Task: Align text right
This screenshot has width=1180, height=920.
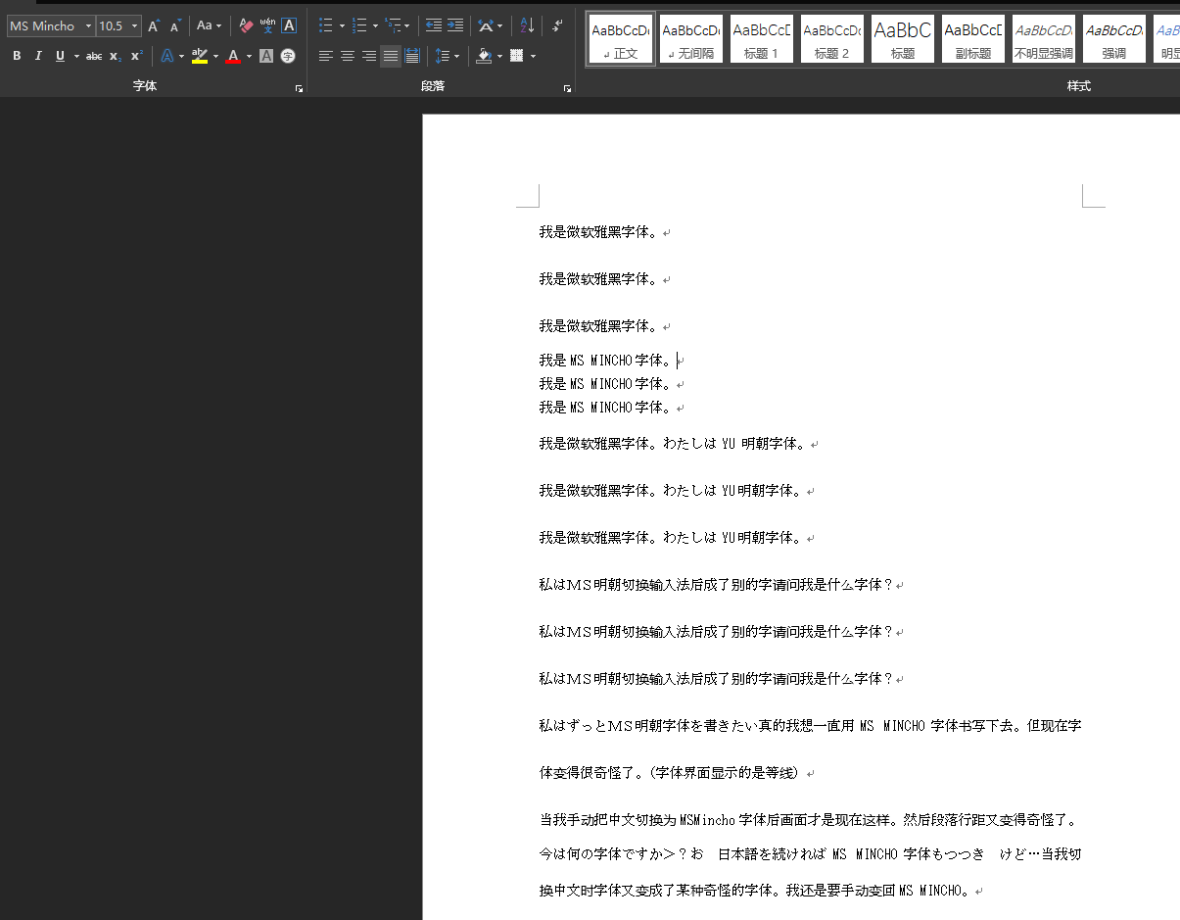Action: pyautogui.click(x=369, y=56)
